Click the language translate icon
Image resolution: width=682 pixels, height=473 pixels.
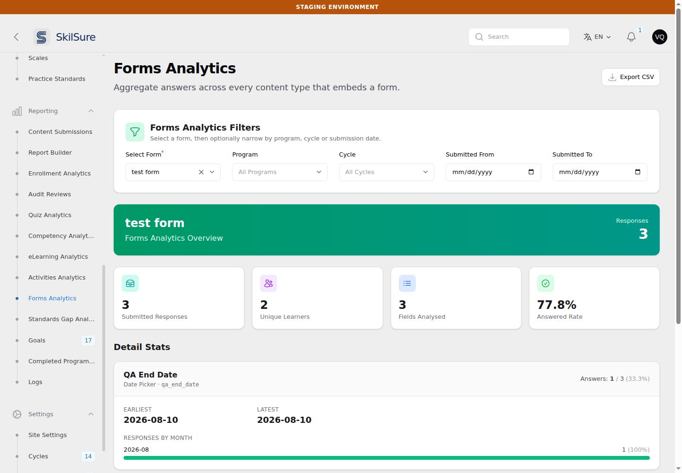pyautogui.click(x=587, y=37)
